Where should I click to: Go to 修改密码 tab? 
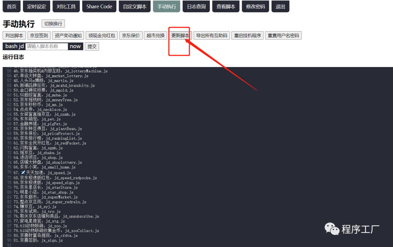(x=255, y=6)
